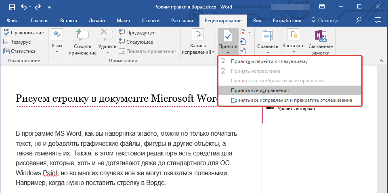This screenshot has width=388, height=193.
Task: Run Правописание spell check
Action: 23,32
